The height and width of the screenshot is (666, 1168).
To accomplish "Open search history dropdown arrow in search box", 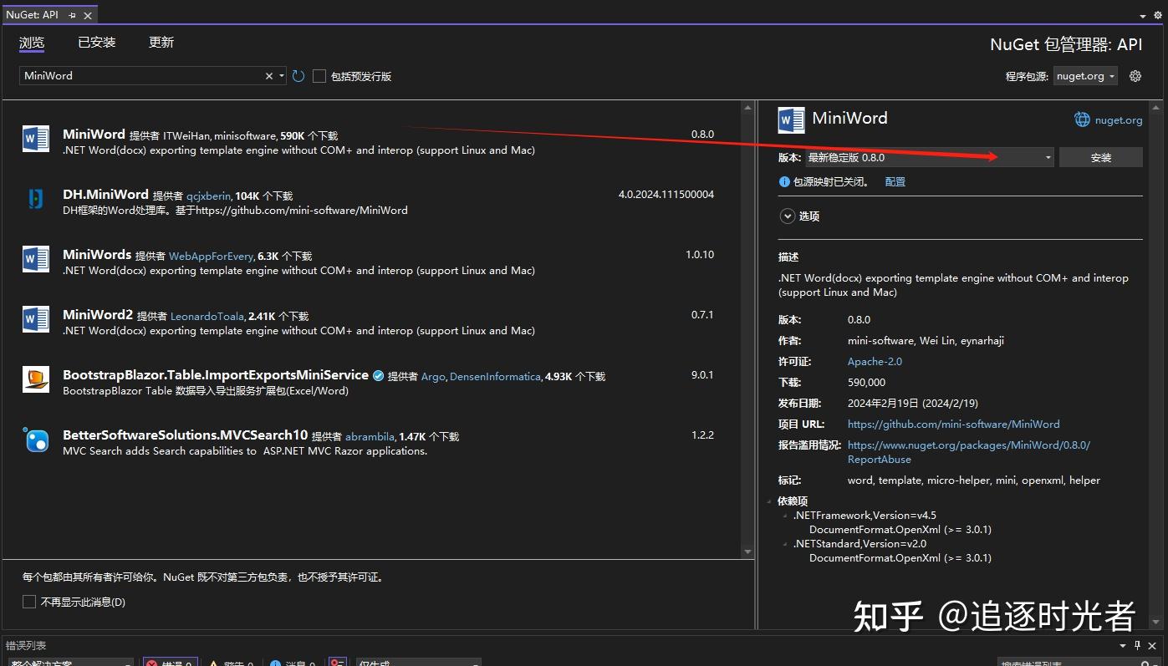I will (282, 76).
